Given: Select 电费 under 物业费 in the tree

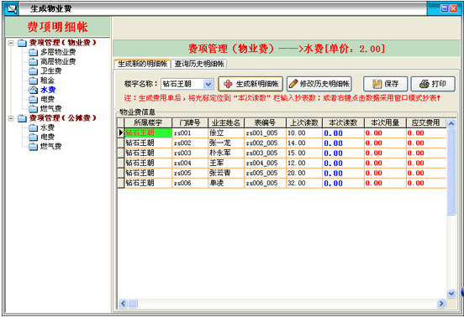Looking at the screenshot, I should pos(47,99).
